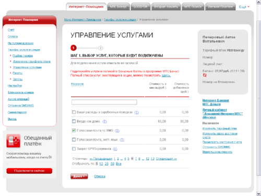The height and width of the screenshot is (196, 261).
Task: Open info icon for Голосовая почта, англ. язык
Action: click(122, 140)
